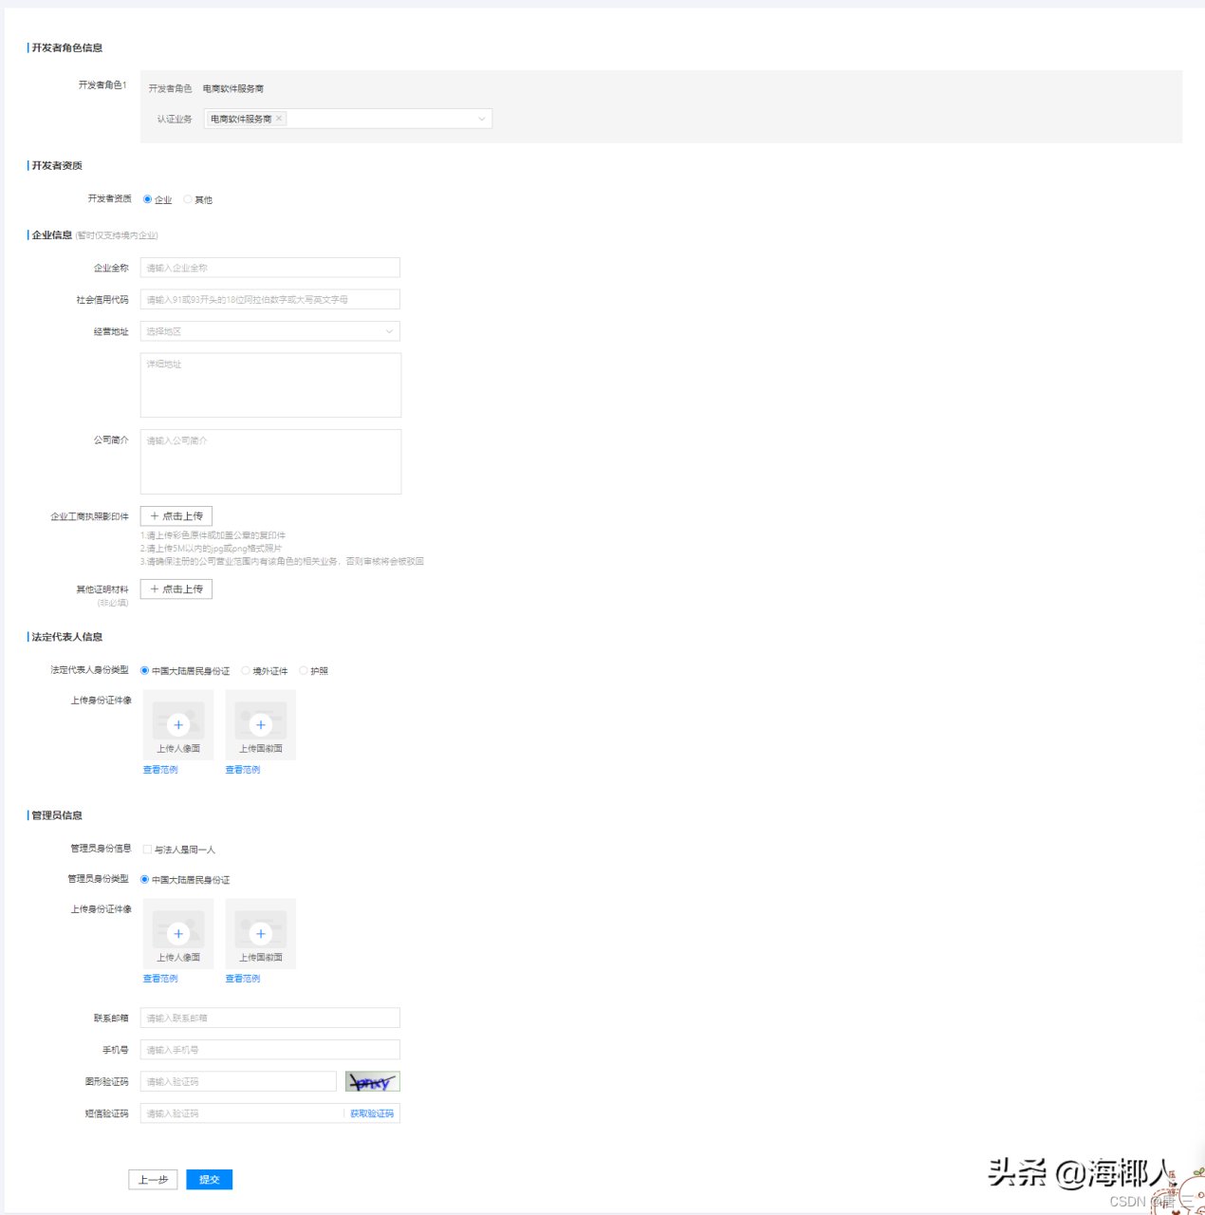Select 护照 as legal representative identity type

303,670
